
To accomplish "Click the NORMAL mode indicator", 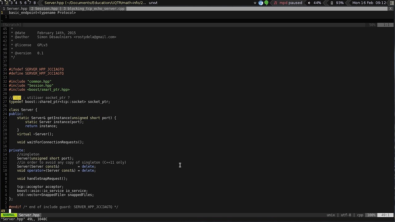I will 9,215.
